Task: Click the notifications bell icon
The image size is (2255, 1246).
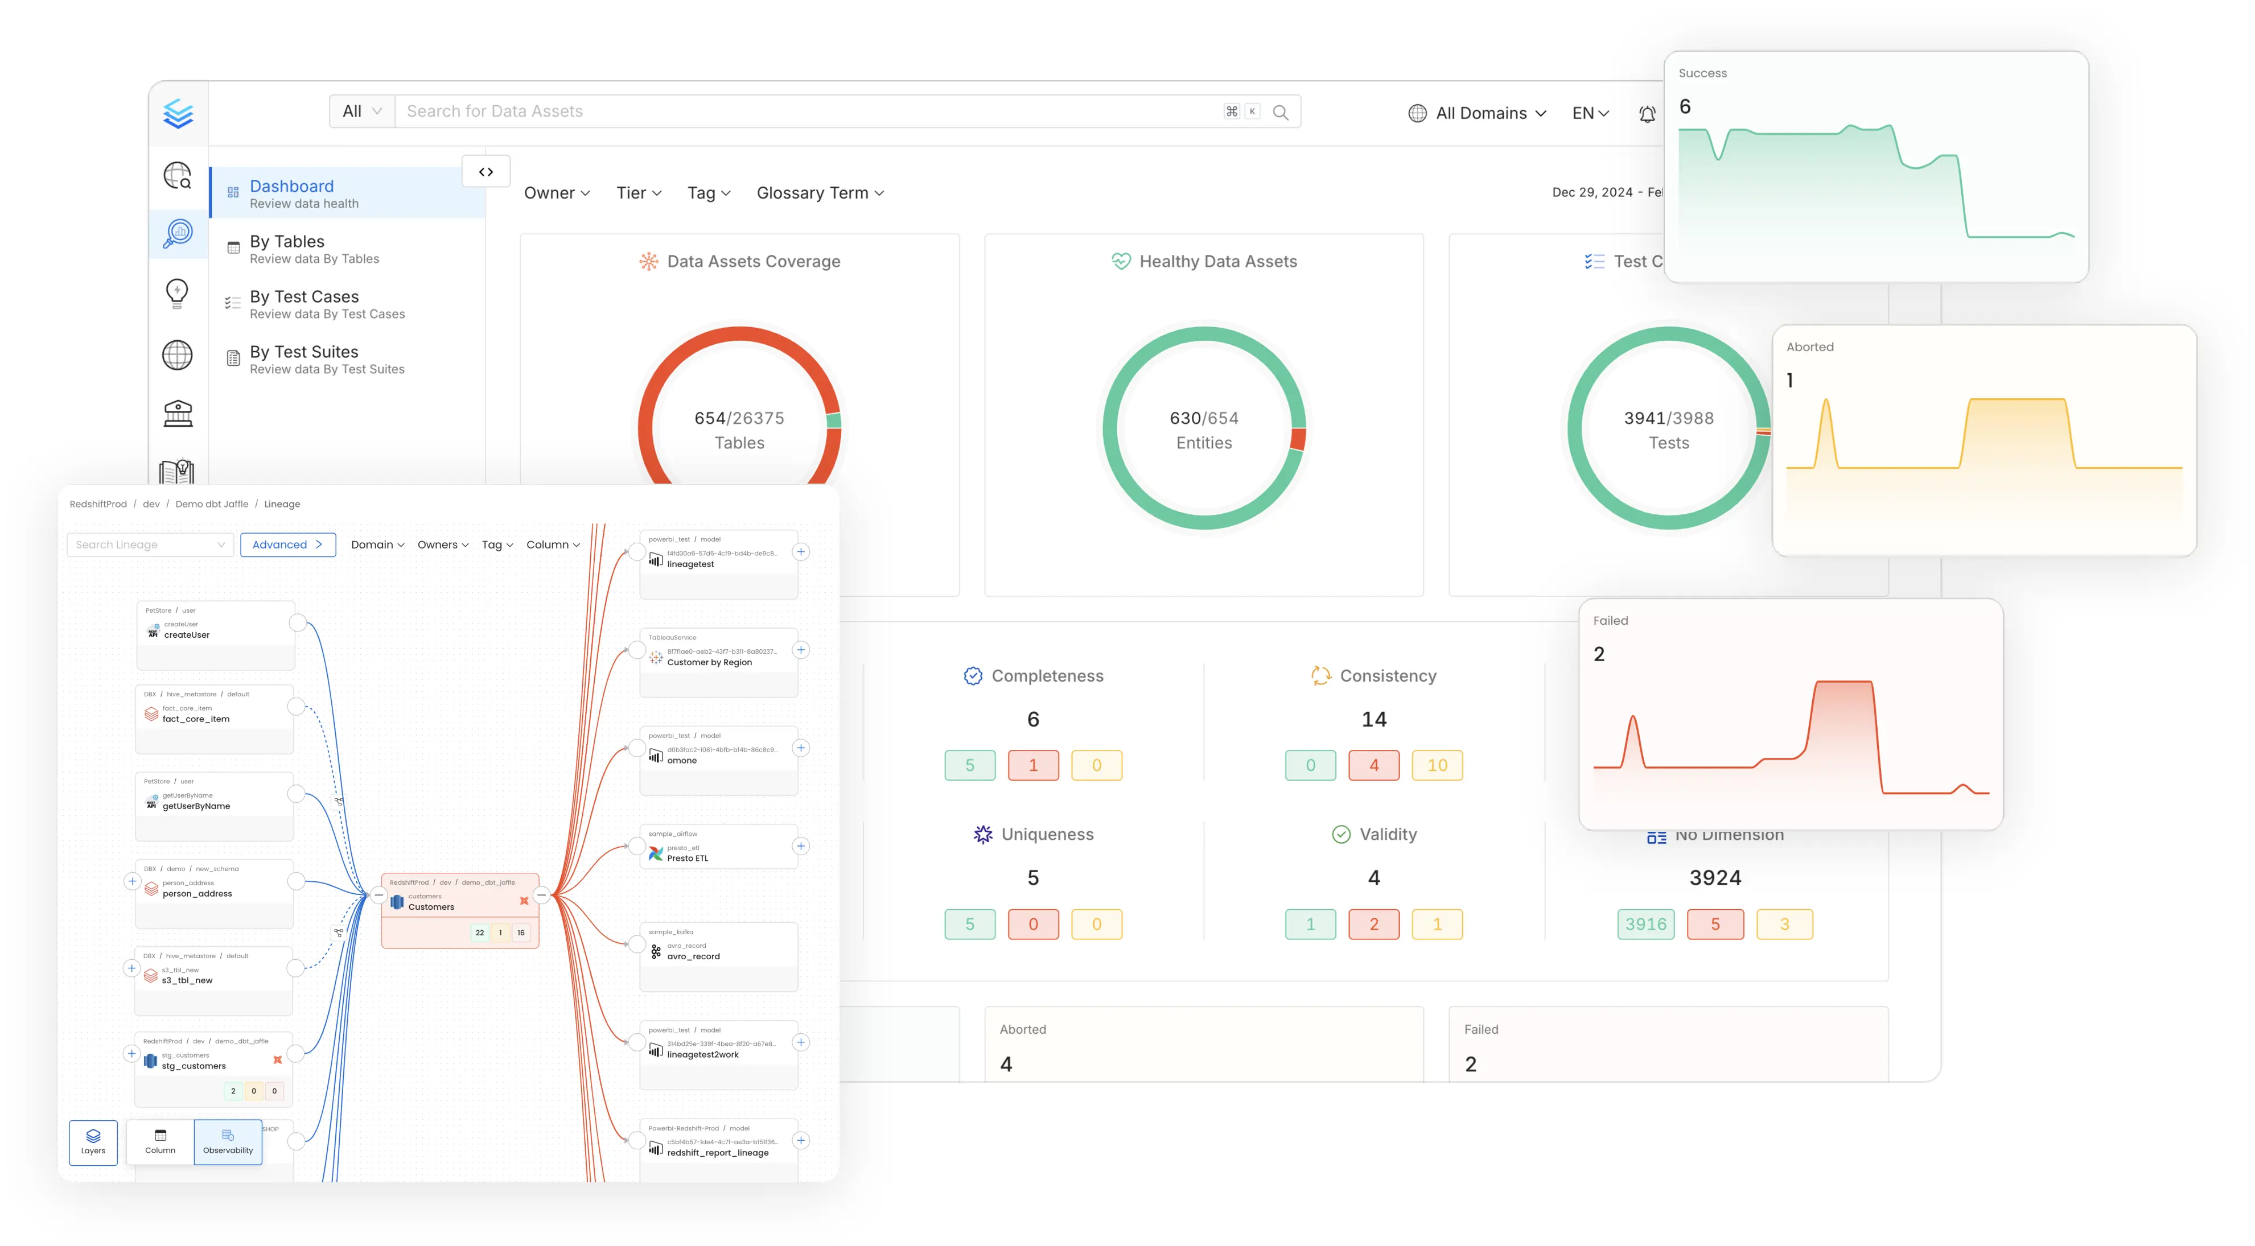Action: tap(1647, 114)
